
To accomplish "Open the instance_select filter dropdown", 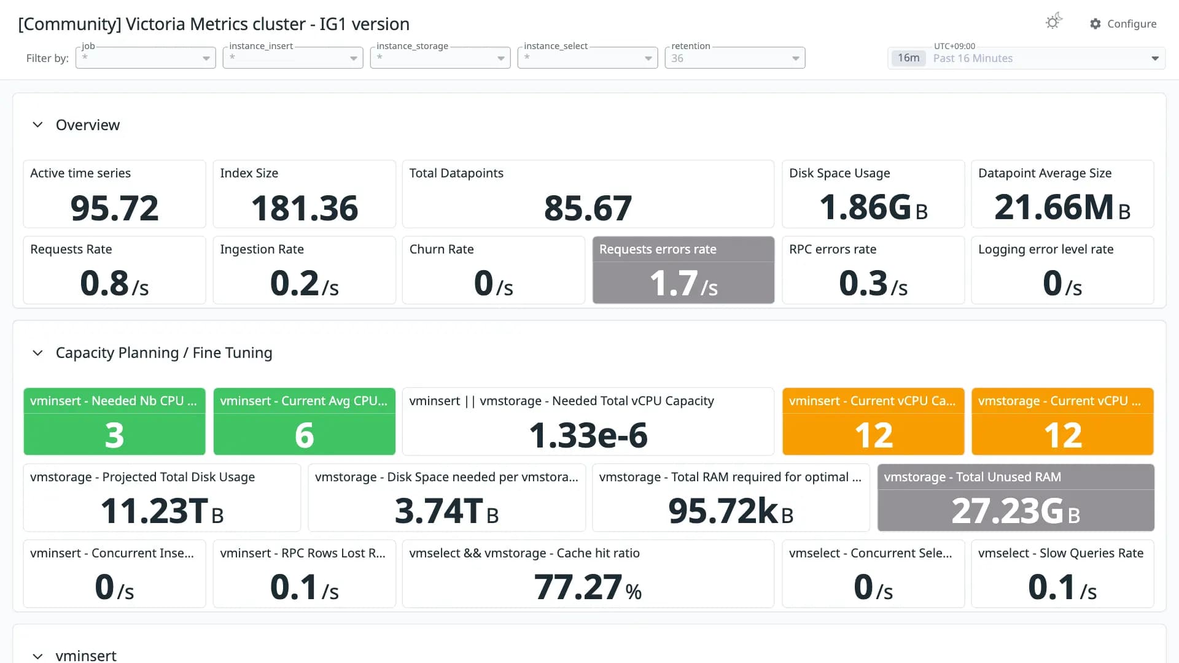I will 588,58.
